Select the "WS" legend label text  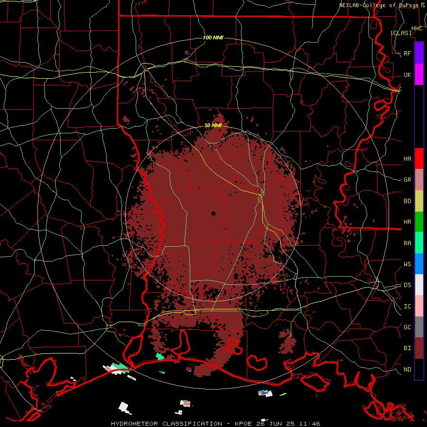[x=407, y=264]
